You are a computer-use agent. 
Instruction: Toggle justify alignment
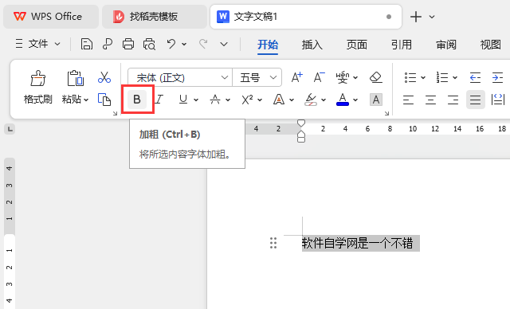click(x=475, y=100)
